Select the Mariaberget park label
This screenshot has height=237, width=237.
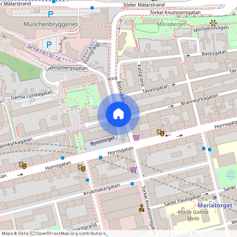tap(171, 24)
